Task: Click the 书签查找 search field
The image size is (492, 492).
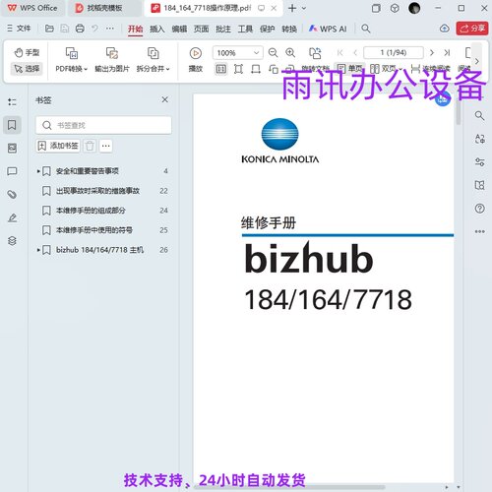Action: pos(103,125)
